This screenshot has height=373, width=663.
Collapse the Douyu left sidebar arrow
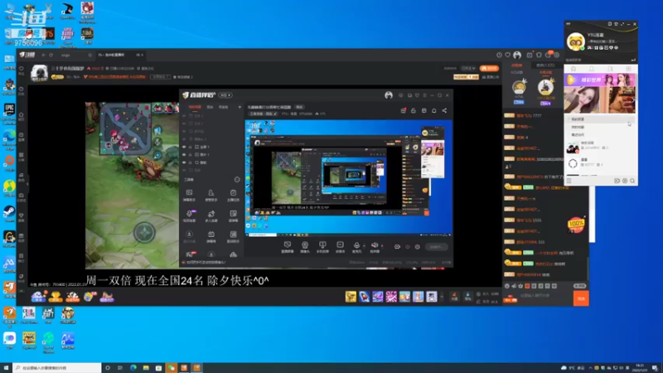click(28, 184)
